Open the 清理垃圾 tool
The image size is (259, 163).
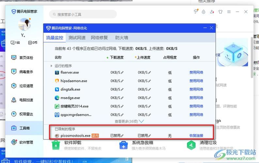pos(210,145)
